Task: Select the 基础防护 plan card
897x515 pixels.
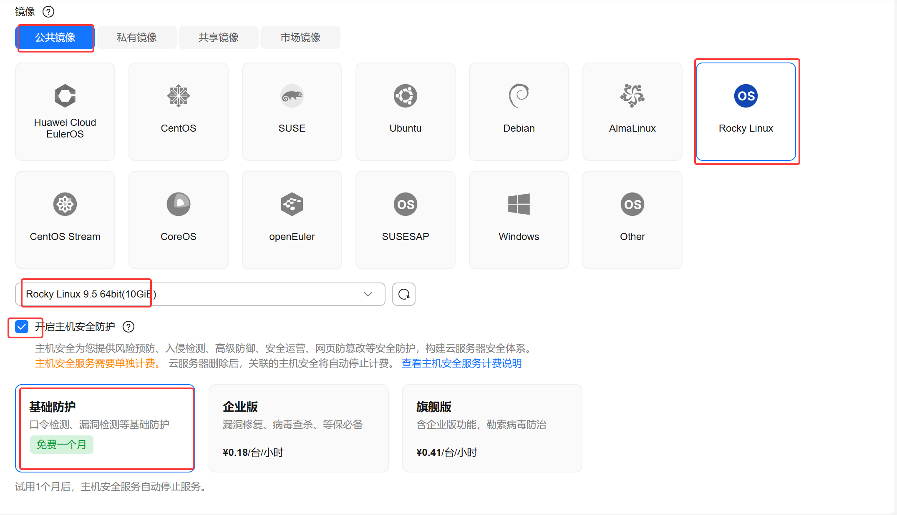Action: click(105, 428)
